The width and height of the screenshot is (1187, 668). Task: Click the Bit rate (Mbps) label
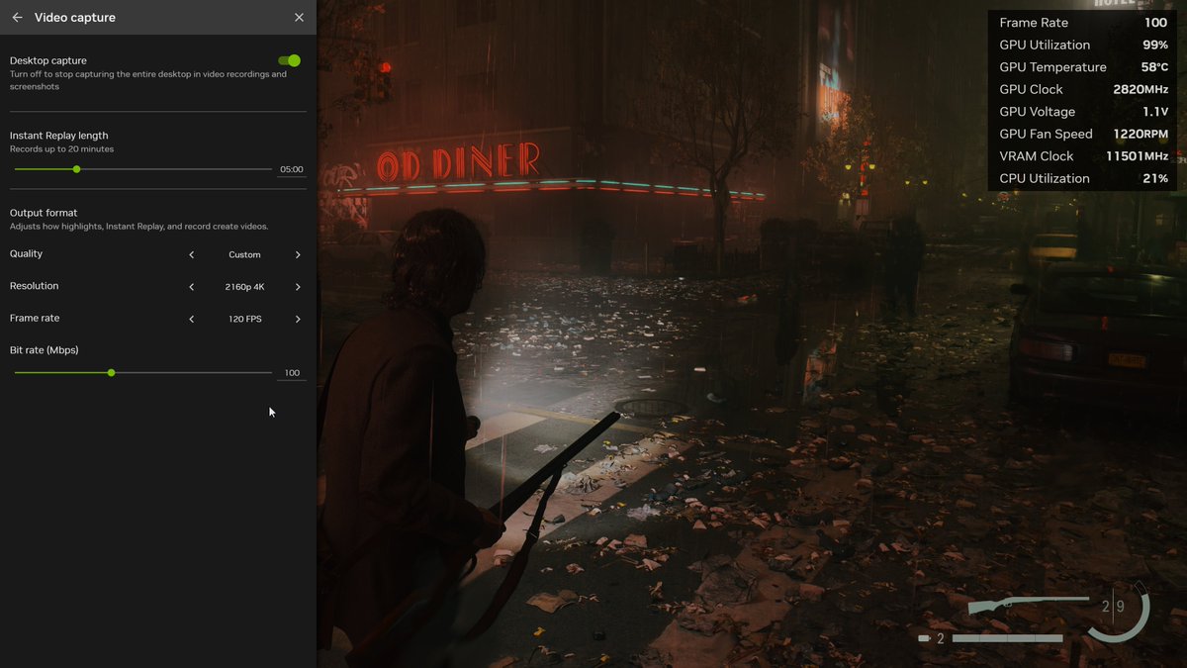pos(45,350)
